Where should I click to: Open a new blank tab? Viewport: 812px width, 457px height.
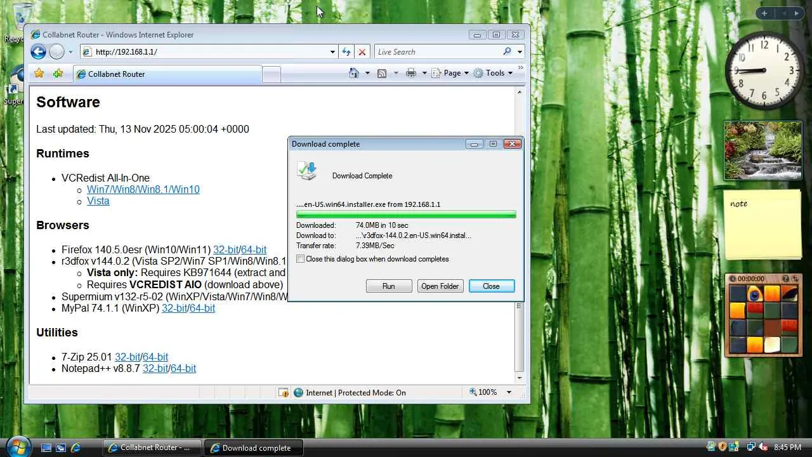coord(272,74)
